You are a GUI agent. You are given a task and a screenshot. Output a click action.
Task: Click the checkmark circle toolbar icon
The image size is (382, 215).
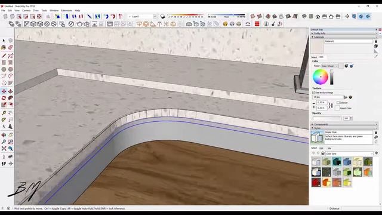click(71, 24)
